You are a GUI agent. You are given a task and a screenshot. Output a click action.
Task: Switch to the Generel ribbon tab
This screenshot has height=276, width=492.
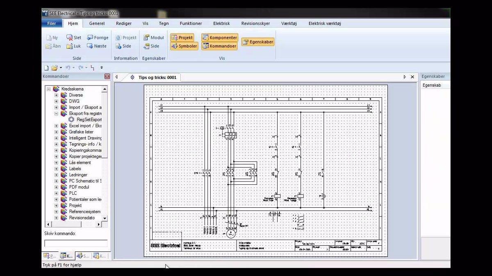point(97,24)
